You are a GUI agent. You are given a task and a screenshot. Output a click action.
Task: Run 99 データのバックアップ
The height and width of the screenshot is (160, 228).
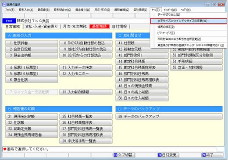169,117
